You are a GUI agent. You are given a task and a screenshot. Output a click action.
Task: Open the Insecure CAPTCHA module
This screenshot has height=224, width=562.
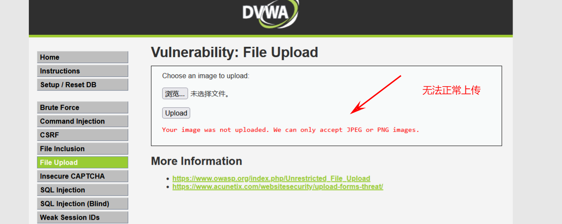83,176
